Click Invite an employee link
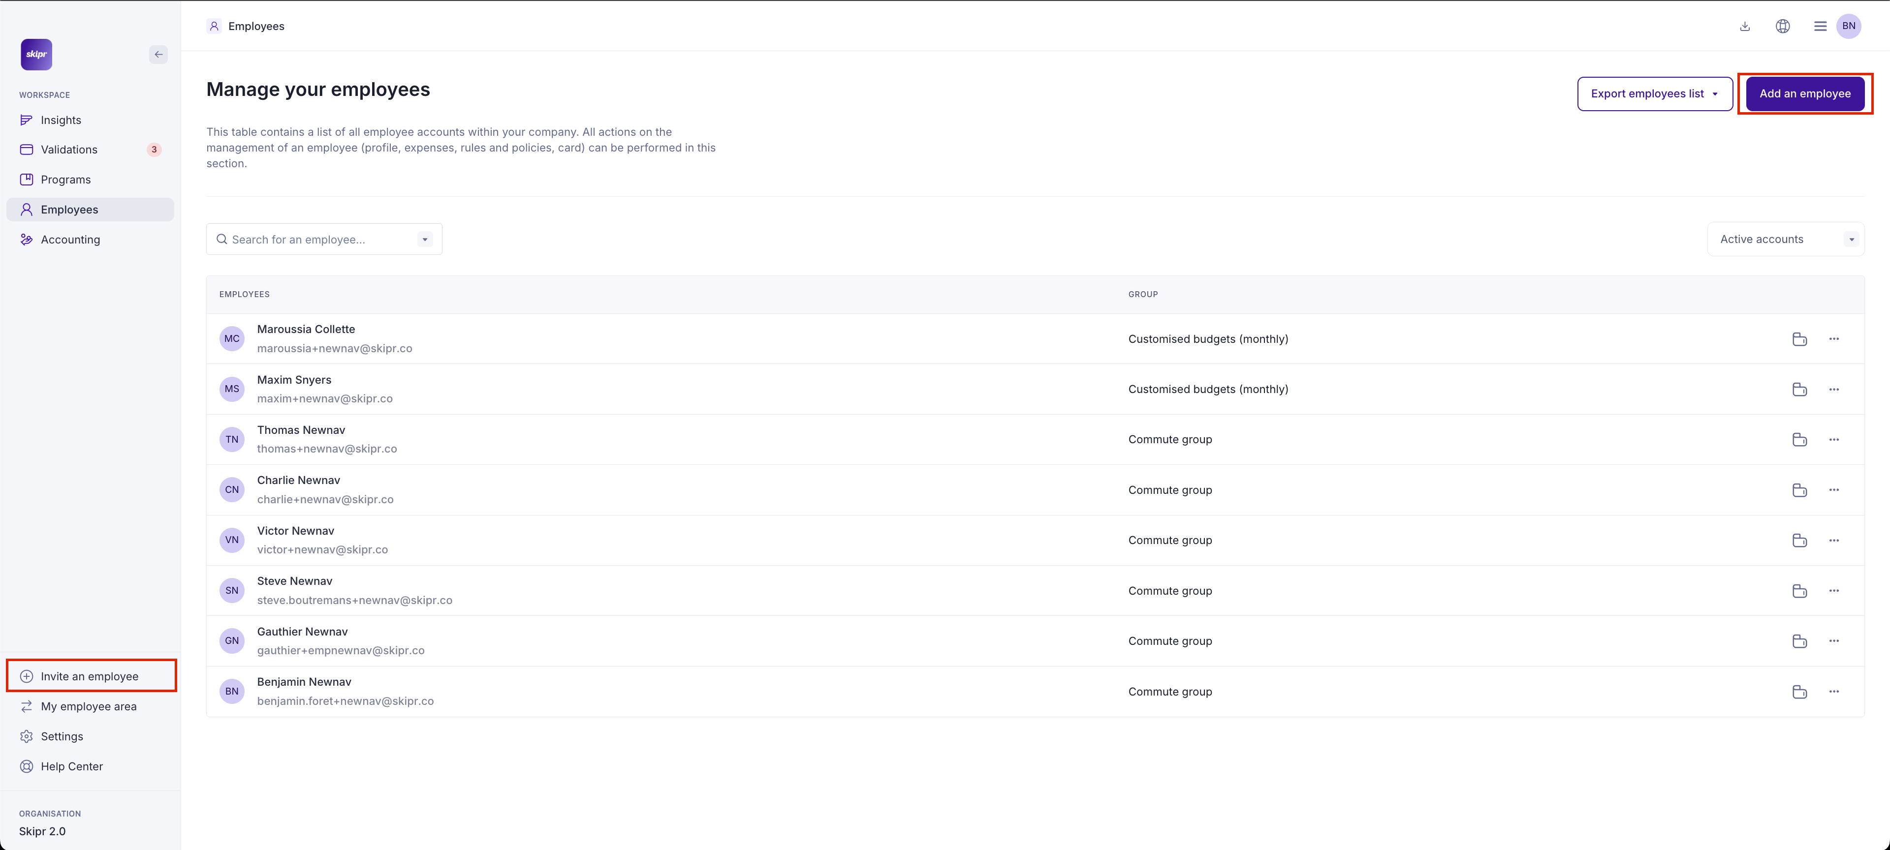The height and width of the screenshot is (850, 1890). coord(90,676)
